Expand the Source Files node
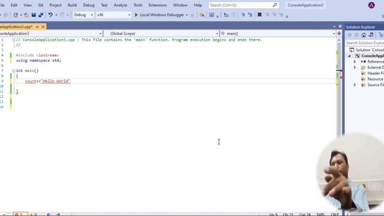The width and height of the screenshot is (384, 216). 355,85
